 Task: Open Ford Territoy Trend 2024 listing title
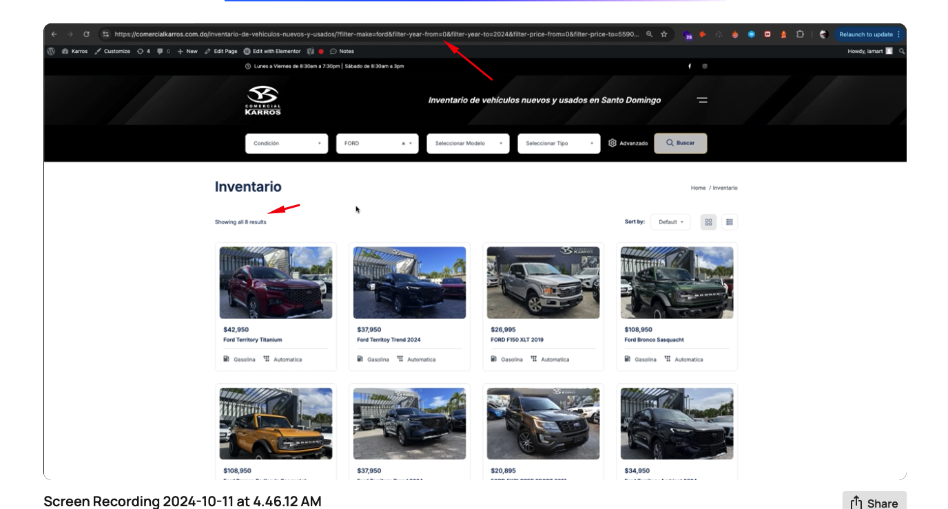click(389, 340)
